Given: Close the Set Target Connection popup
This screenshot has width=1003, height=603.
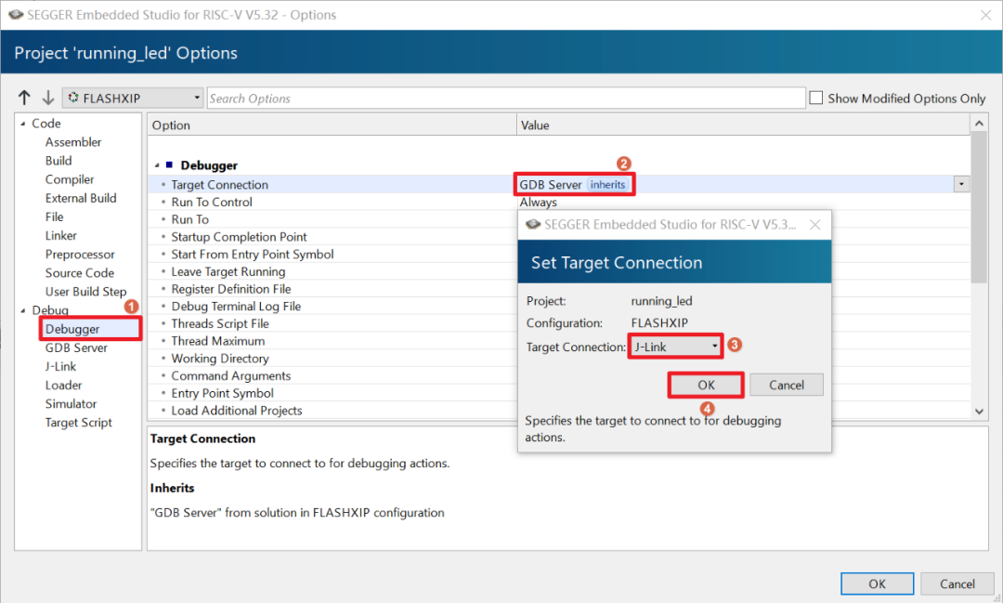Looking at the screenshot, I should [815, 225].
